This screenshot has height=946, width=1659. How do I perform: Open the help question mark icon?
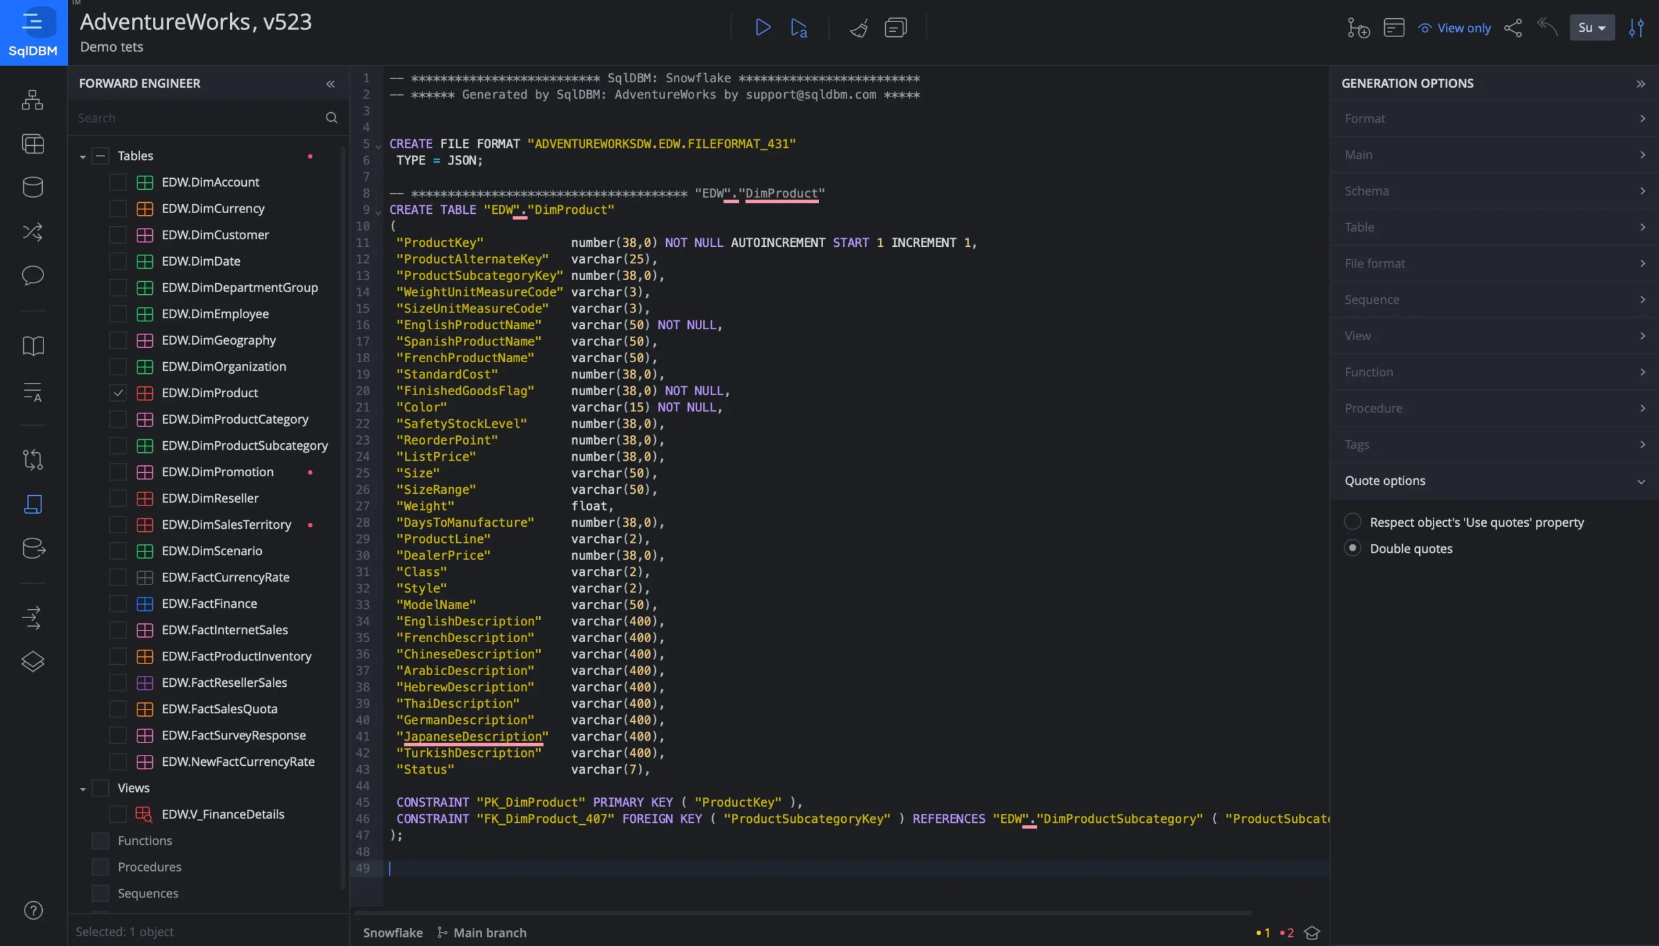[x=33, y=911]
